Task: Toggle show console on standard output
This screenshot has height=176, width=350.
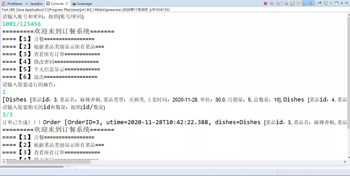Action: [x=305, y=3]
